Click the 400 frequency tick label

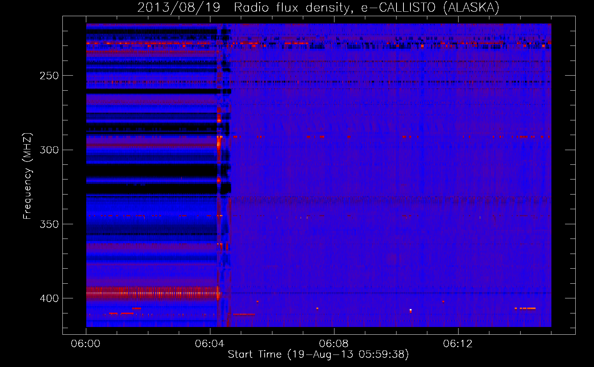pyautogui.click(x=49, y=298)
